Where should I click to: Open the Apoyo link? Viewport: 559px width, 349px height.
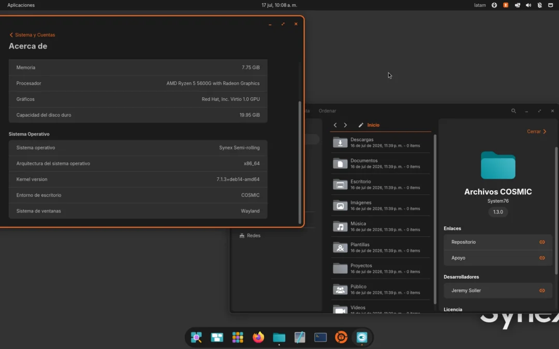click(498, 258)
